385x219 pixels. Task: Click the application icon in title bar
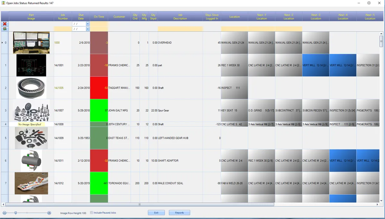(3, 3)
